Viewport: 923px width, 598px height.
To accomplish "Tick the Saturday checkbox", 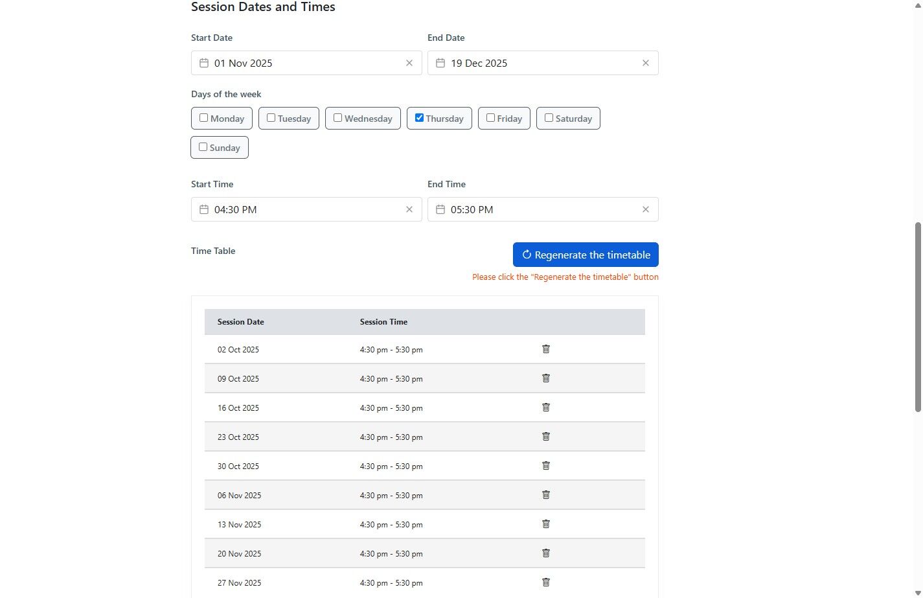I will pyautogui.click(x=549, y=118).
